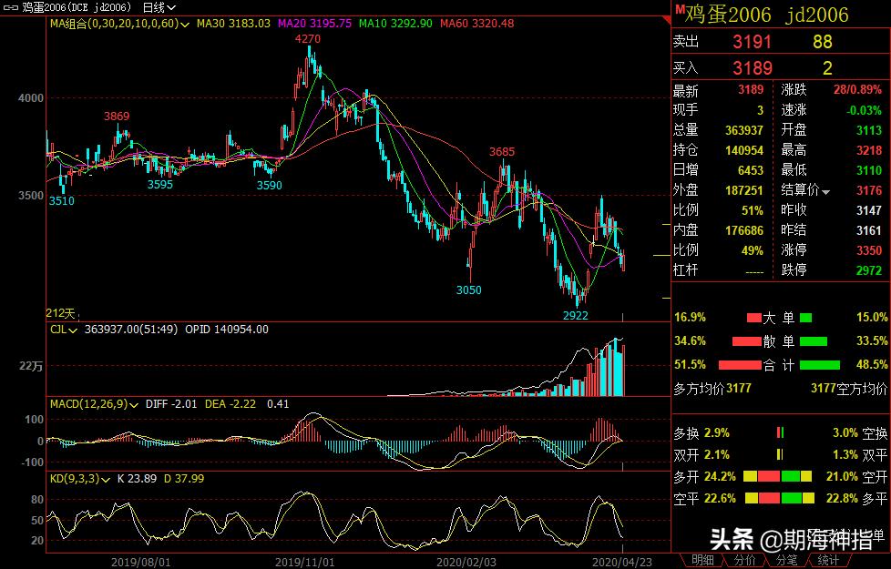Click the chain-link icon beside 鸡蛋2006

click(10, 7)
